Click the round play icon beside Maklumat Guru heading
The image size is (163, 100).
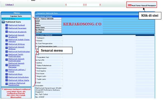click(x=3, y=22)
